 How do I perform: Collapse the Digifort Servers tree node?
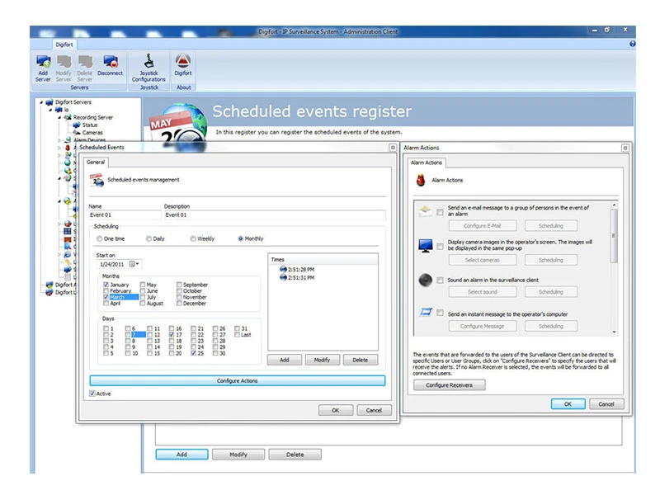(x=40, y=102)
